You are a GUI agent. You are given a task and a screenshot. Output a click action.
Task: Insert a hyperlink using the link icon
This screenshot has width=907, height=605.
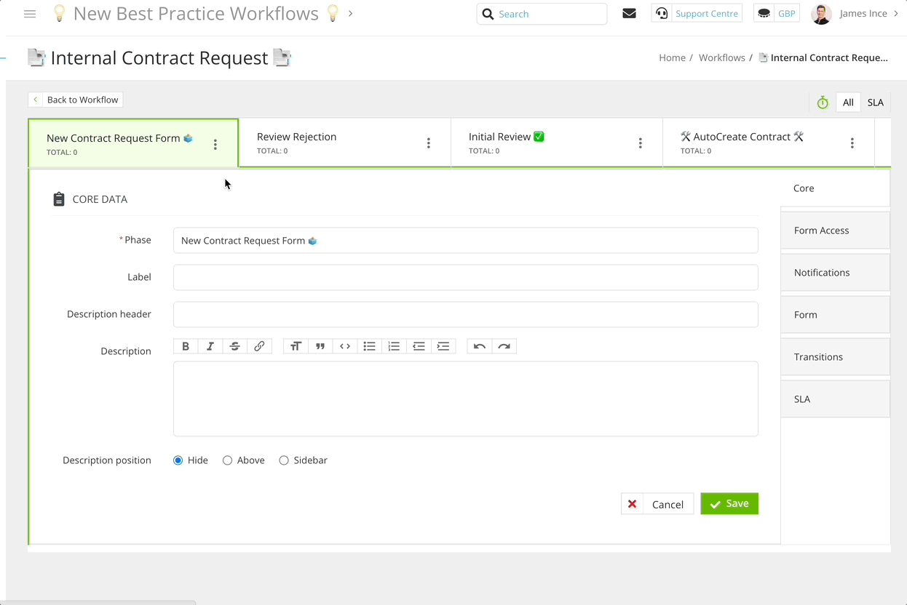pyautogui.click(x=259, y=345)
